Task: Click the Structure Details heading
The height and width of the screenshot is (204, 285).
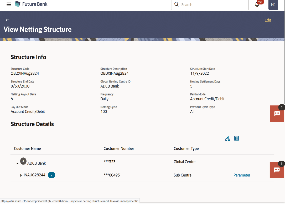Action: pyautogui.click(x=32, y=124)
